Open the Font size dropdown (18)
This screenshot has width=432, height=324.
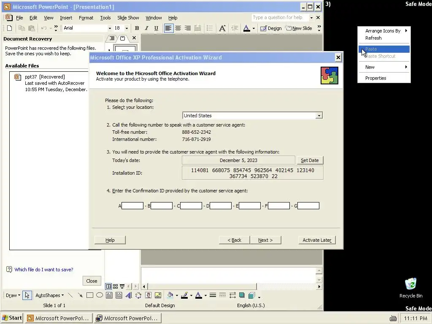127,28
